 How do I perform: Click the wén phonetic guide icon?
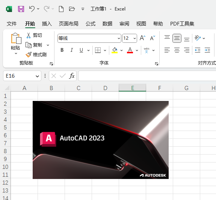(x=147, y=50)
